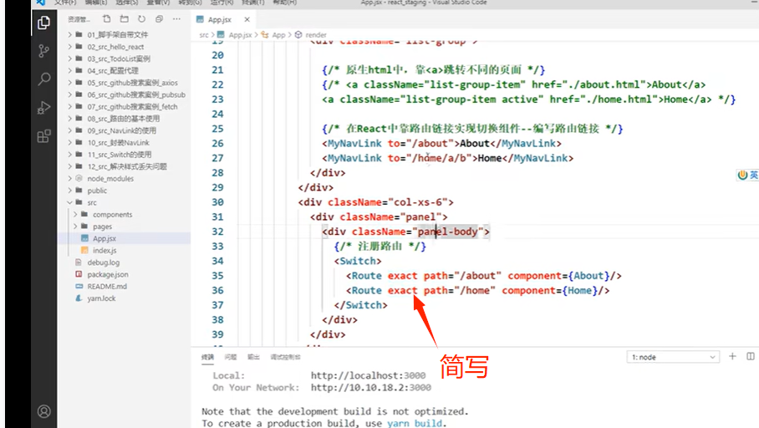
Task: Close the App.jsx editor tab
Action: point(247,19)
